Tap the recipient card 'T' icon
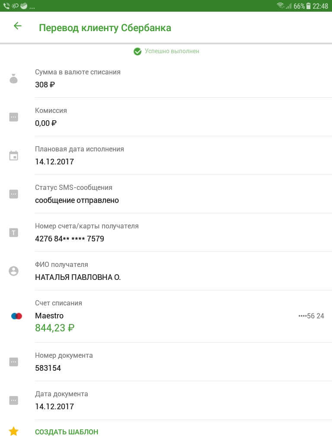Image resolution: width=332 pixels, height=443 pixels. [x=14, y=233]
